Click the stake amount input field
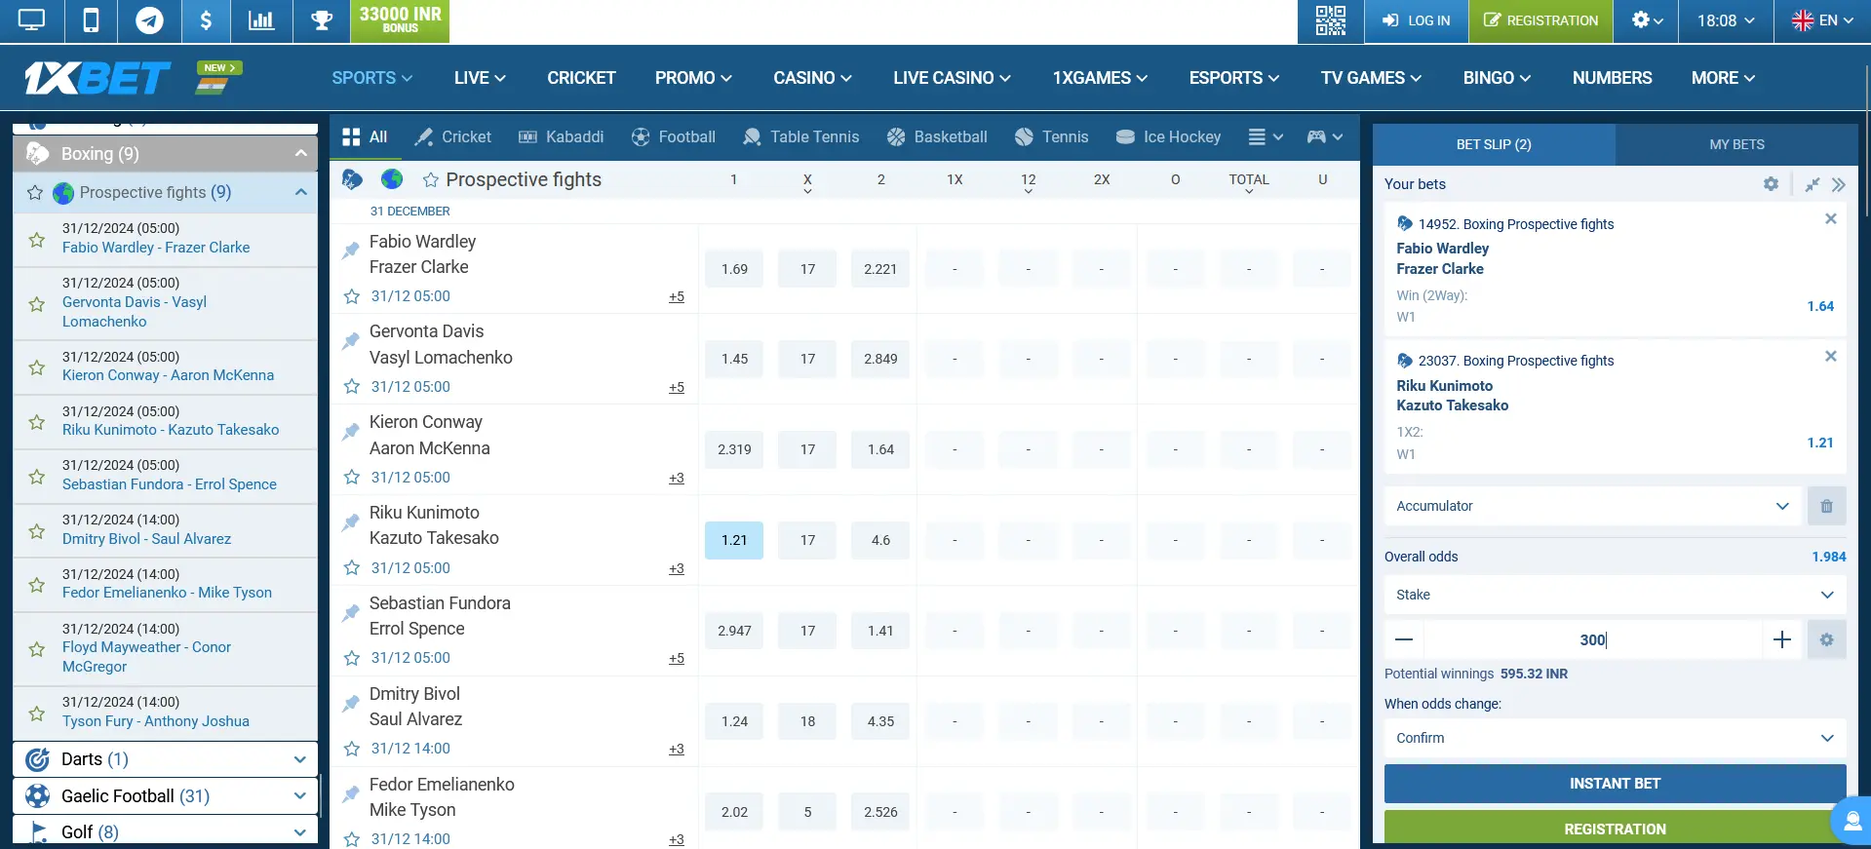The image size is (1871, 849). (x=1593, y=639)
